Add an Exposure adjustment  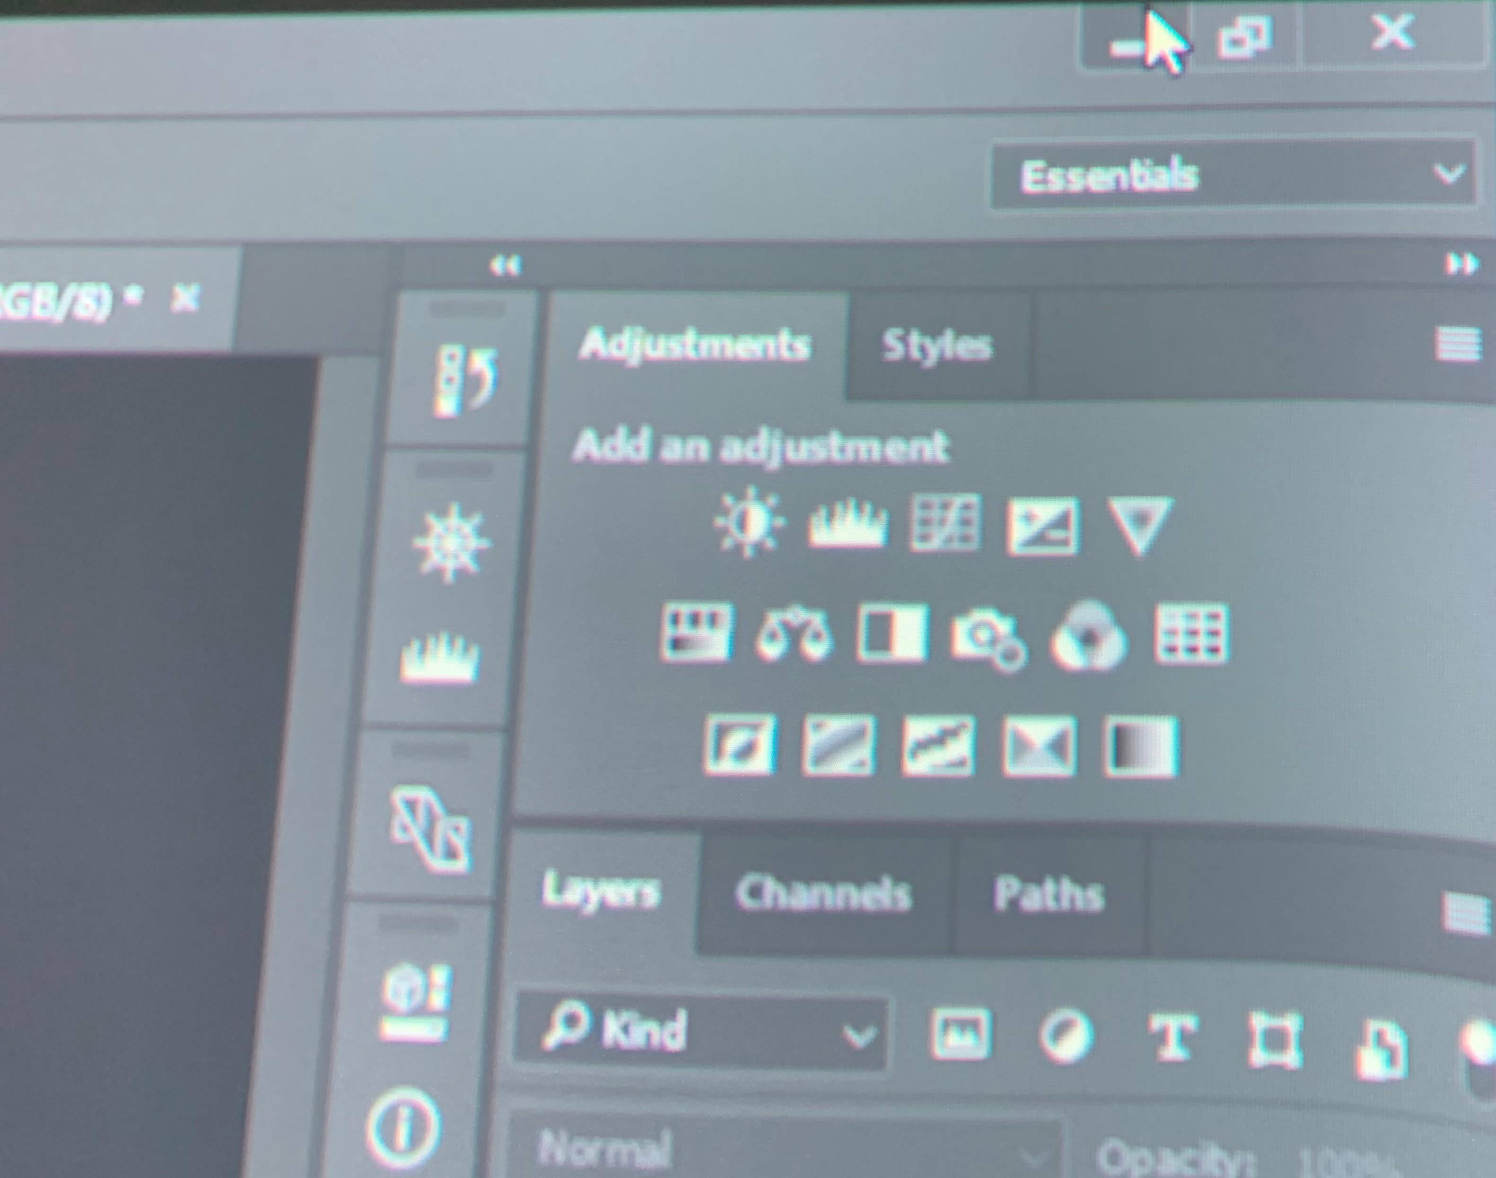[1042, 526]
